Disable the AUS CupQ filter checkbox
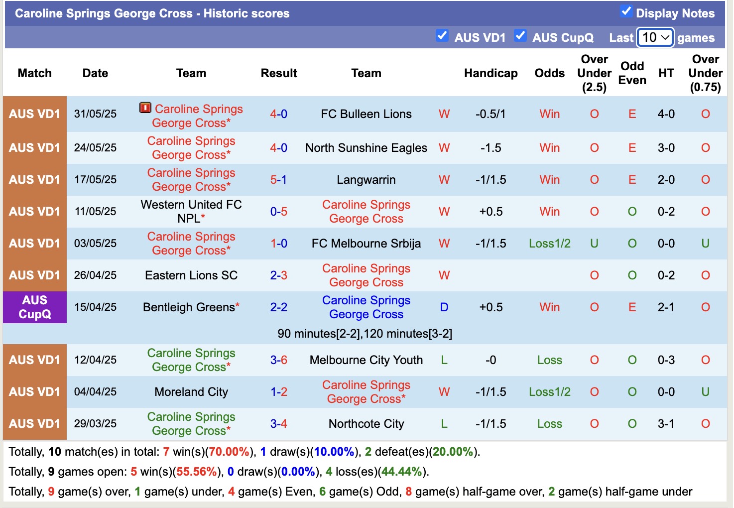Viewport: 734px width, 508px height. (x=521, y=35)
